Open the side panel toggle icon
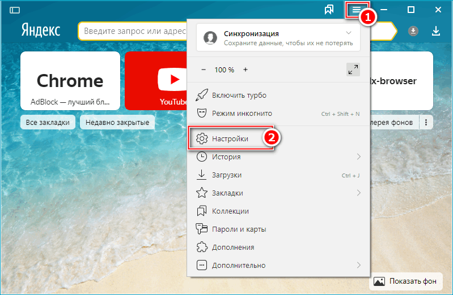This screenshot has height=295, width=453. point(14,10)
